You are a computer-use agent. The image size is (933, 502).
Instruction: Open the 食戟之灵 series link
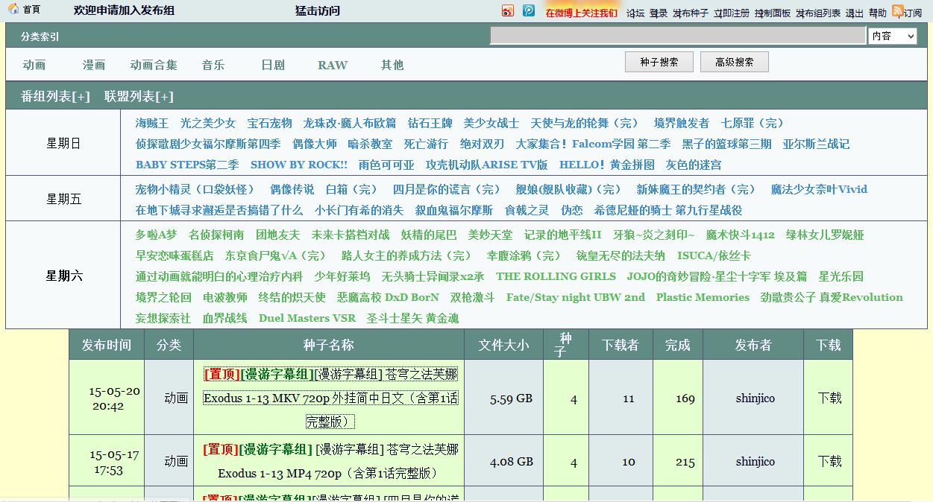527,210
